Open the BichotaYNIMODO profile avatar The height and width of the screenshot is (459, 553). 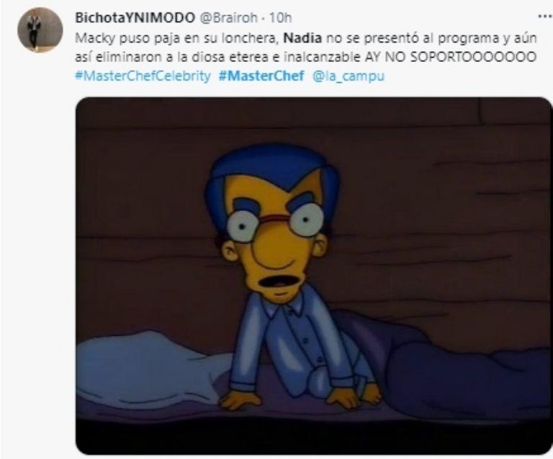[40, 30]
